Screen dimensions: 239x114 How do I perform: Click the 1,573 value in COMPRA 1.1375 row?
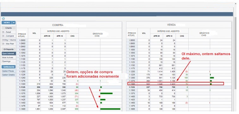pyautogui.click(x=63, y=93)
